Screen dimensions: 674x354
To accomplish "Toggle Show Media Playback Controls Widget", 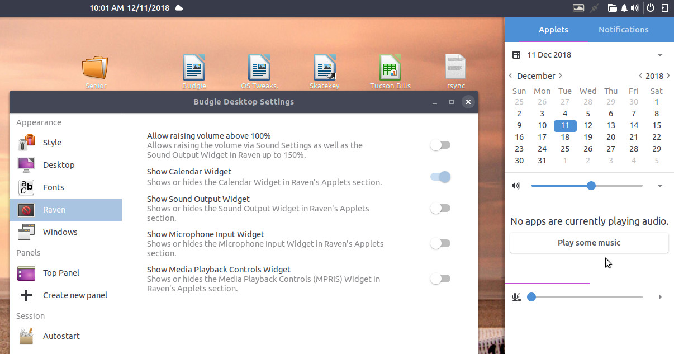I will coord(440,279).
